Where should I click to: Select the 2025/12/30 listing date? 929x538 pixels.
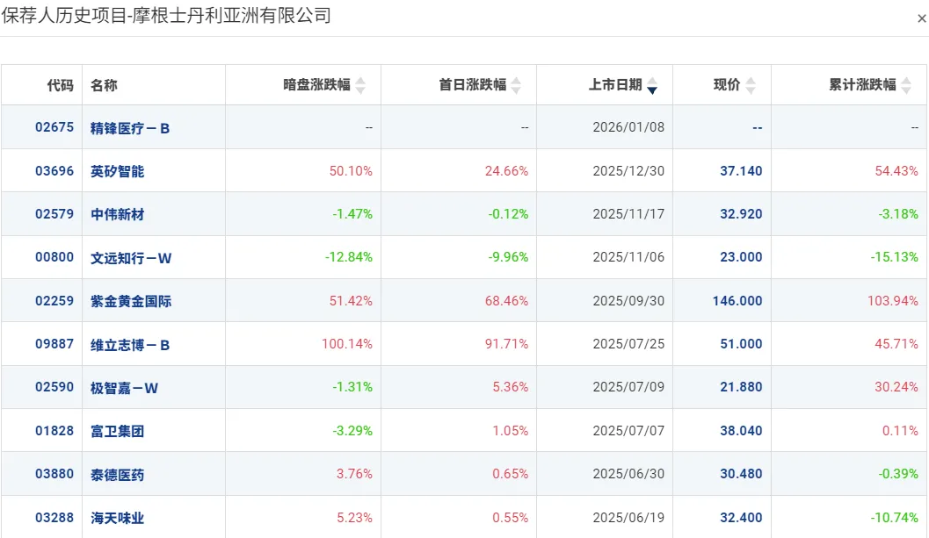628,171
